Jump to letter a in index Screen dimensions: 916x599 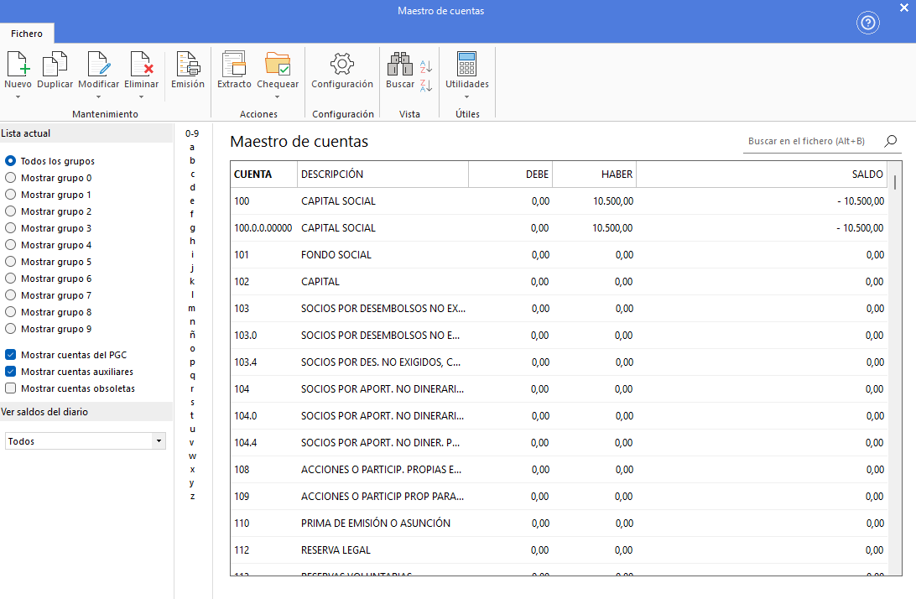pos(192,148)
